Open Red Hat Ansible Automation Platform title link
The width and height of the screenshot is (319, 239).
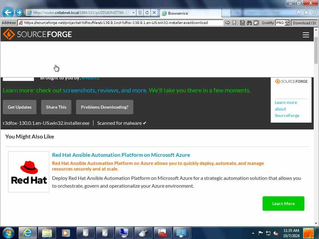121,155
